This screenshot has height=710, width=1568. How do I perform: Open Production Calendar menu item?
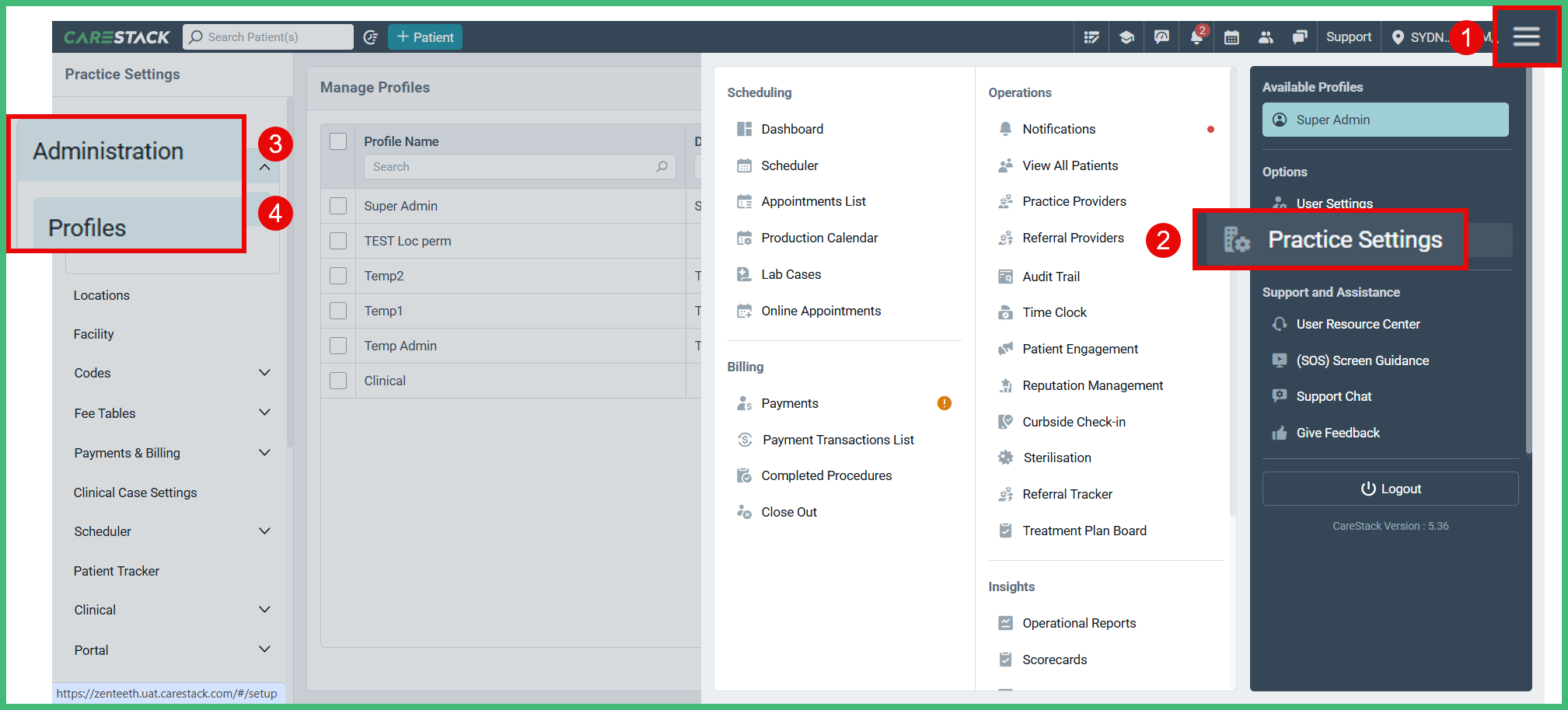coord(819,238)
